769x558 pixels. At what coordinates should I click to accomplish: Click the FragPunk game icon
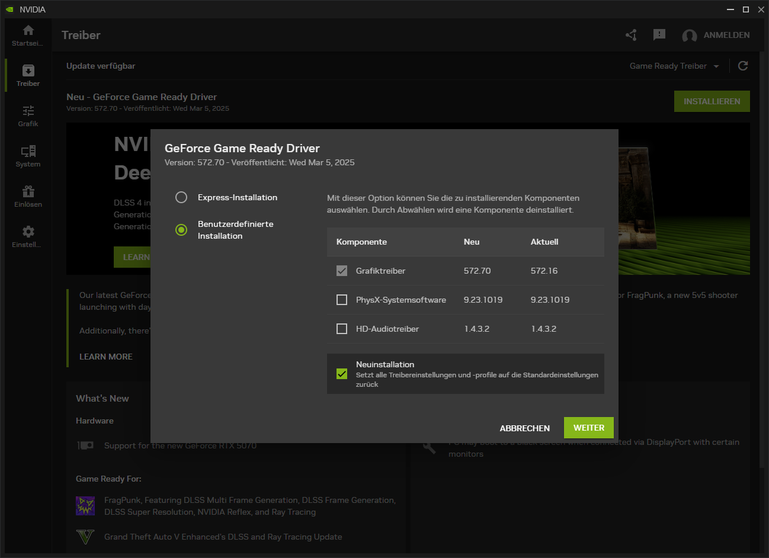pyautogui.click(x=85, y=505)
